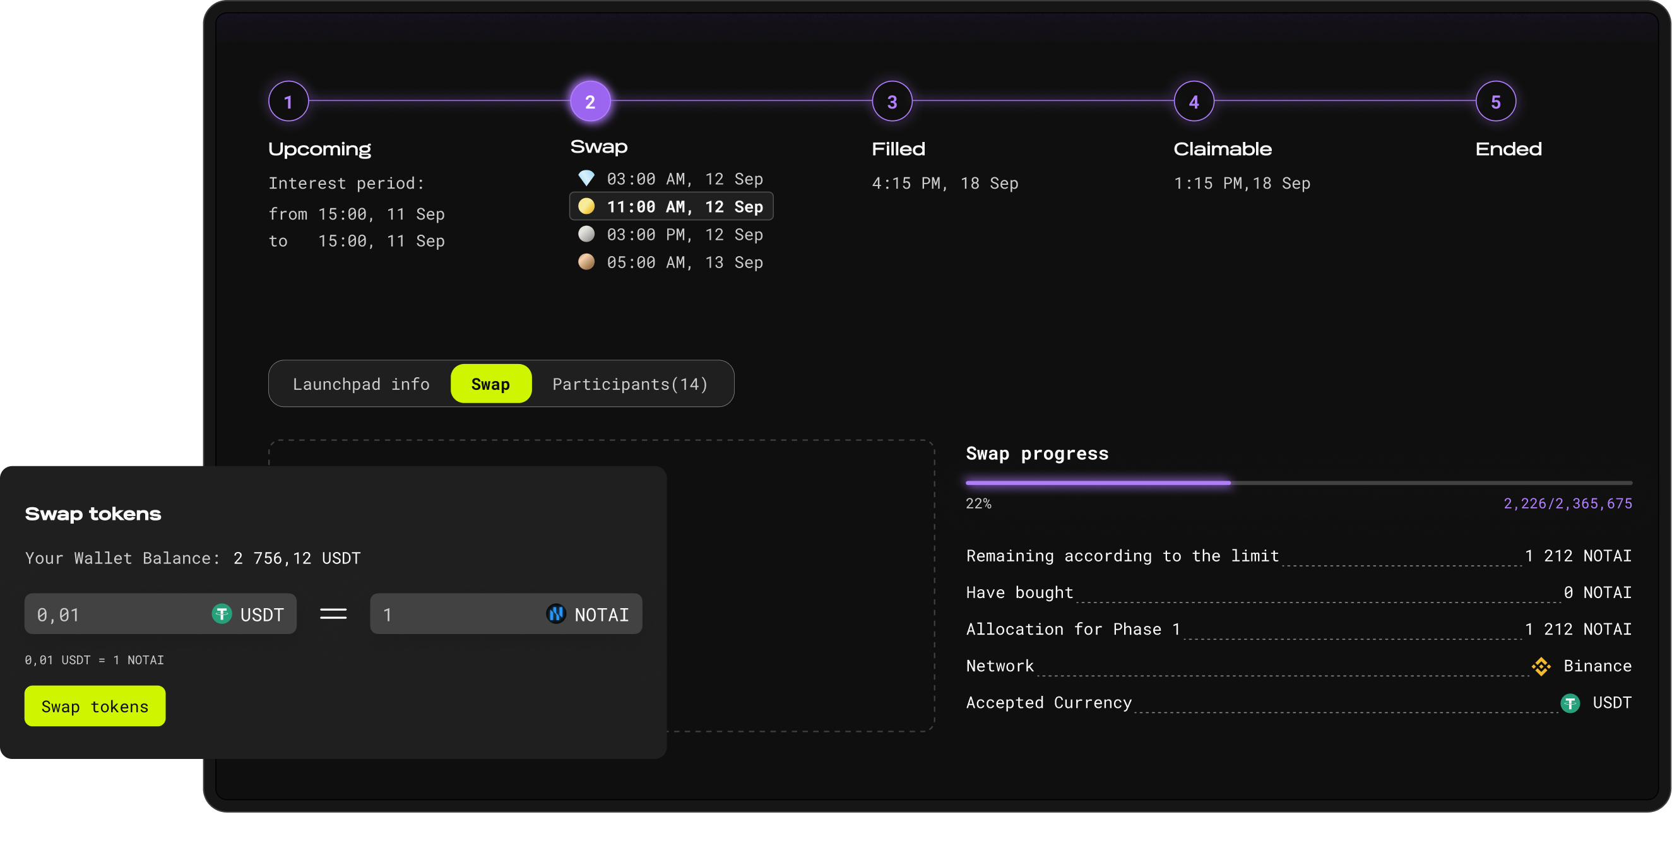Open the Launchpad info tab
Screen dimensions: 1672x858
[361, 384]
